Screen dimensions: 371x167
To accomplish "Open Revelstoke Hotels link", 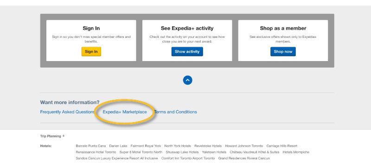I will click(208, 146).
